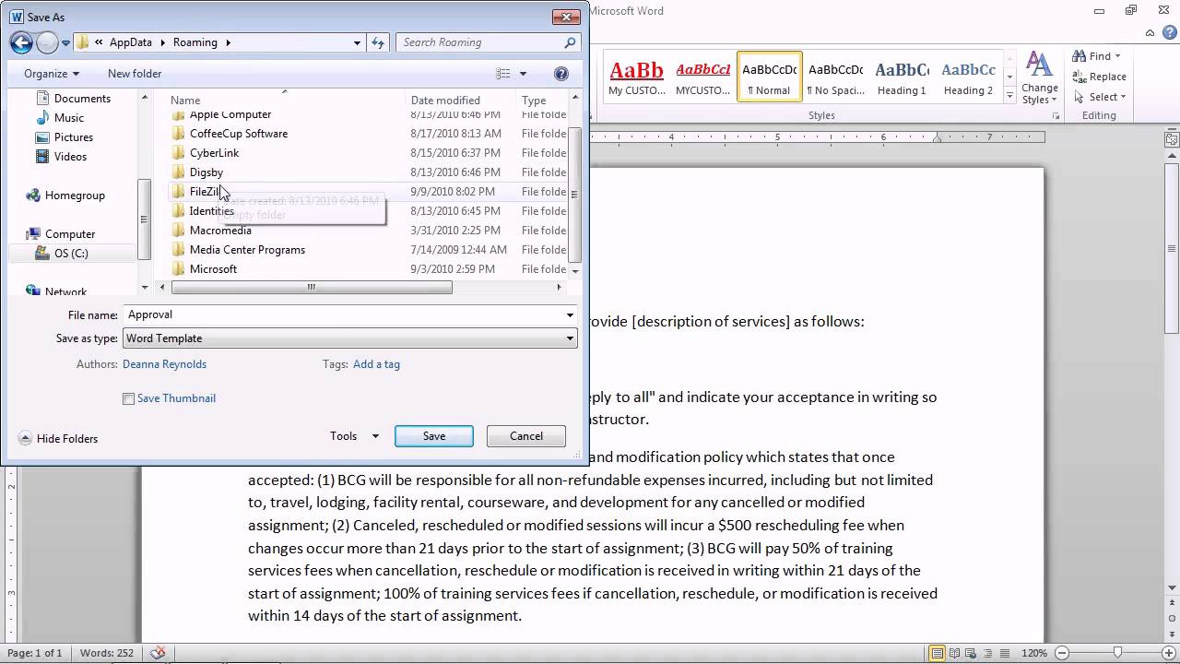The image size is (1180, 664).
Task: Click Add a tag link
Action: tap(376, 364)
